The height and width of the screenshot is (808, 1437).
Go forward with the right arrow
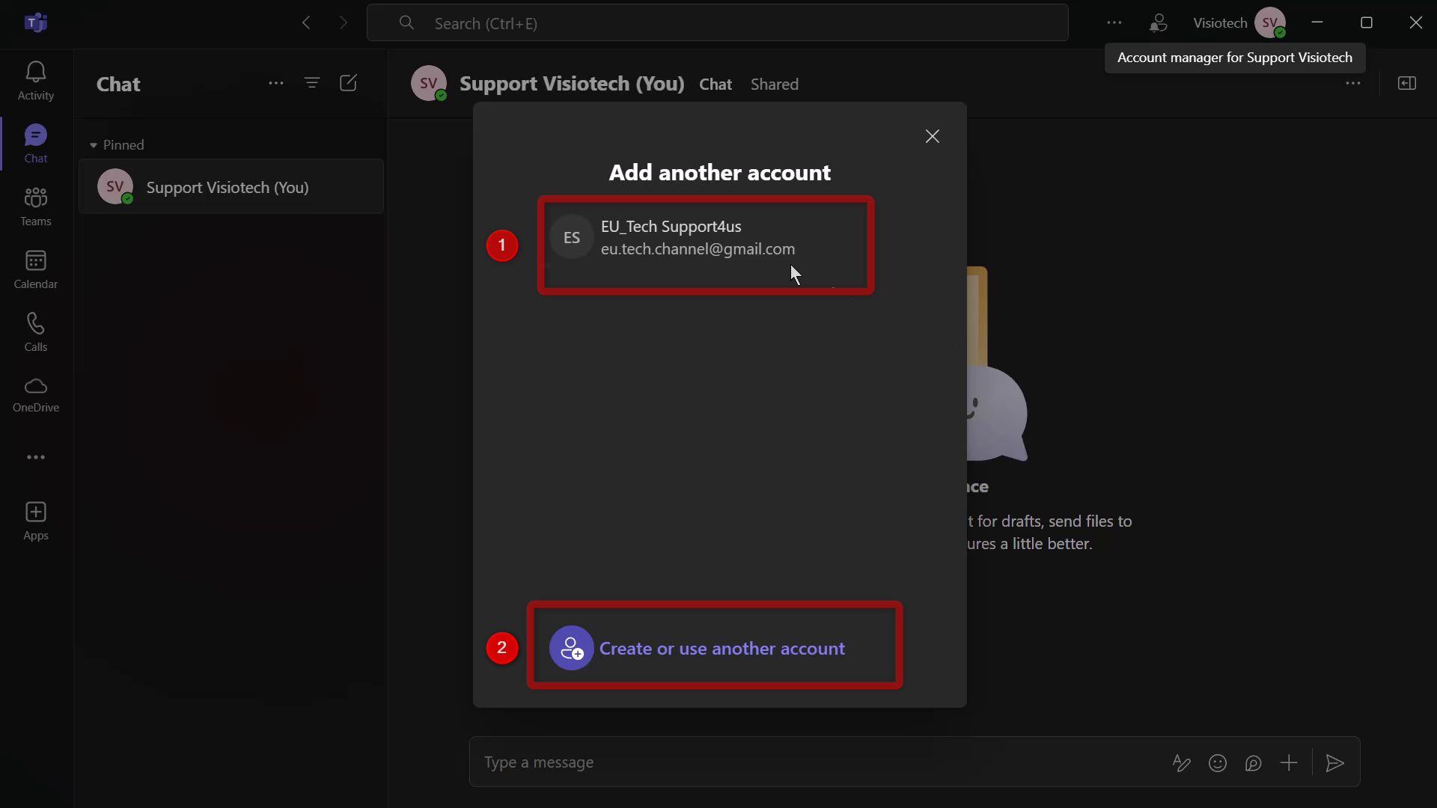[344, 22]
